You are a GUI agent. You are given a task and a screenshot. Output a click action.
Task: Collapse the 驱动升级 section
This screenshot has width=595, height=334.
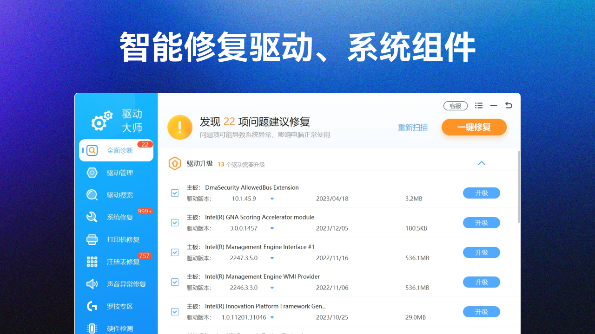[482, 163]
